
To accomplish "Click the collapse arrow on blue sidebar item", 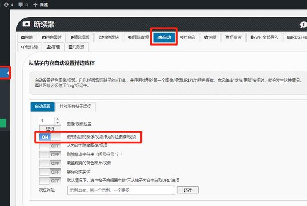I will click(x=8, y=73).
